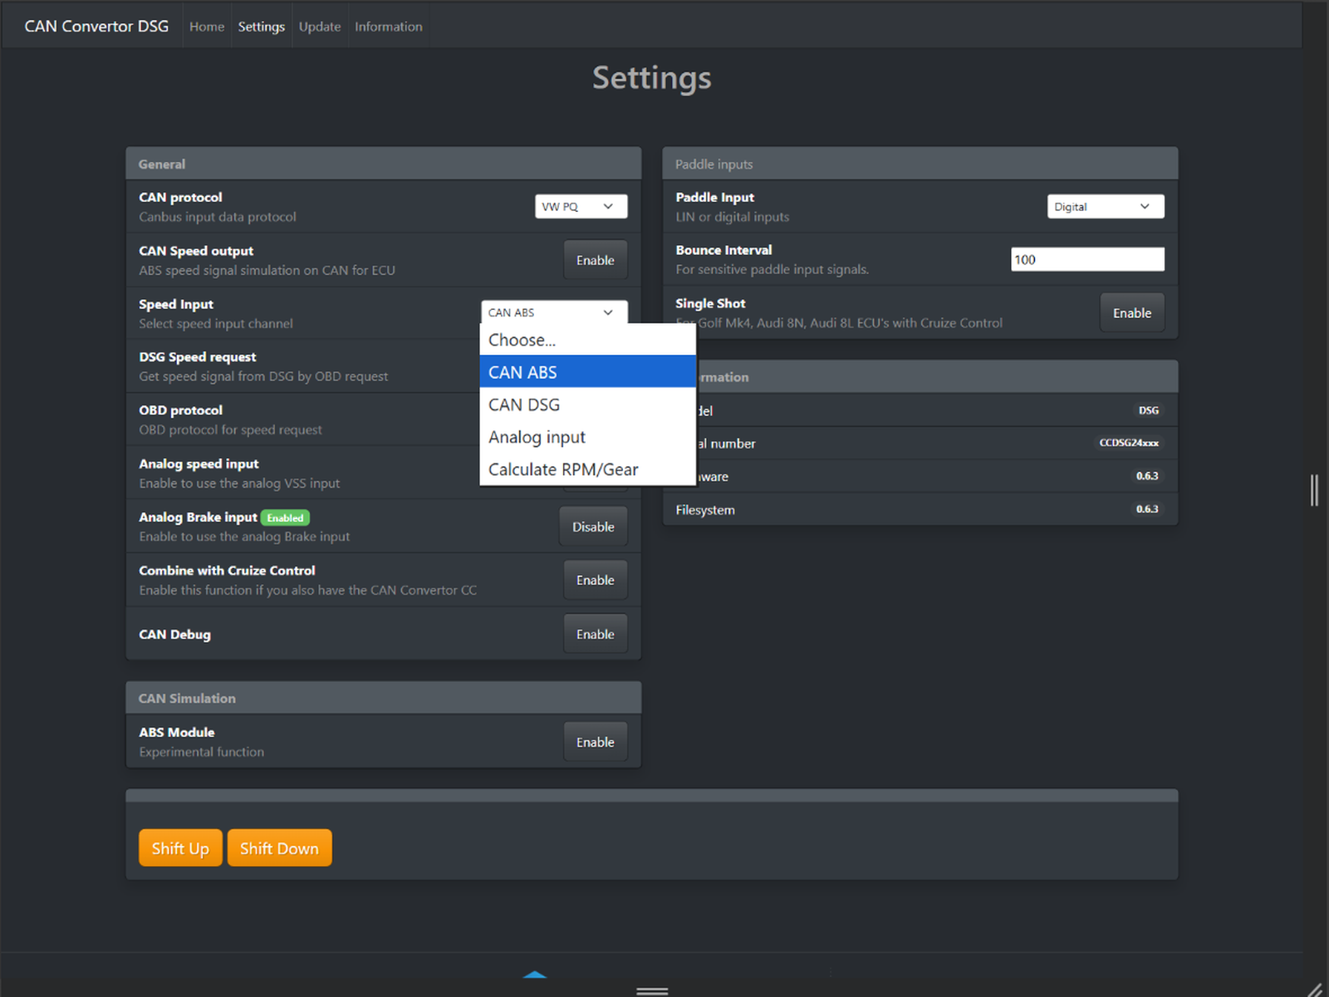Collapse the Speed Input CAN ABS dropdown
The height and width of the screenshot is (997, 1329).
[x=554, y=312]
